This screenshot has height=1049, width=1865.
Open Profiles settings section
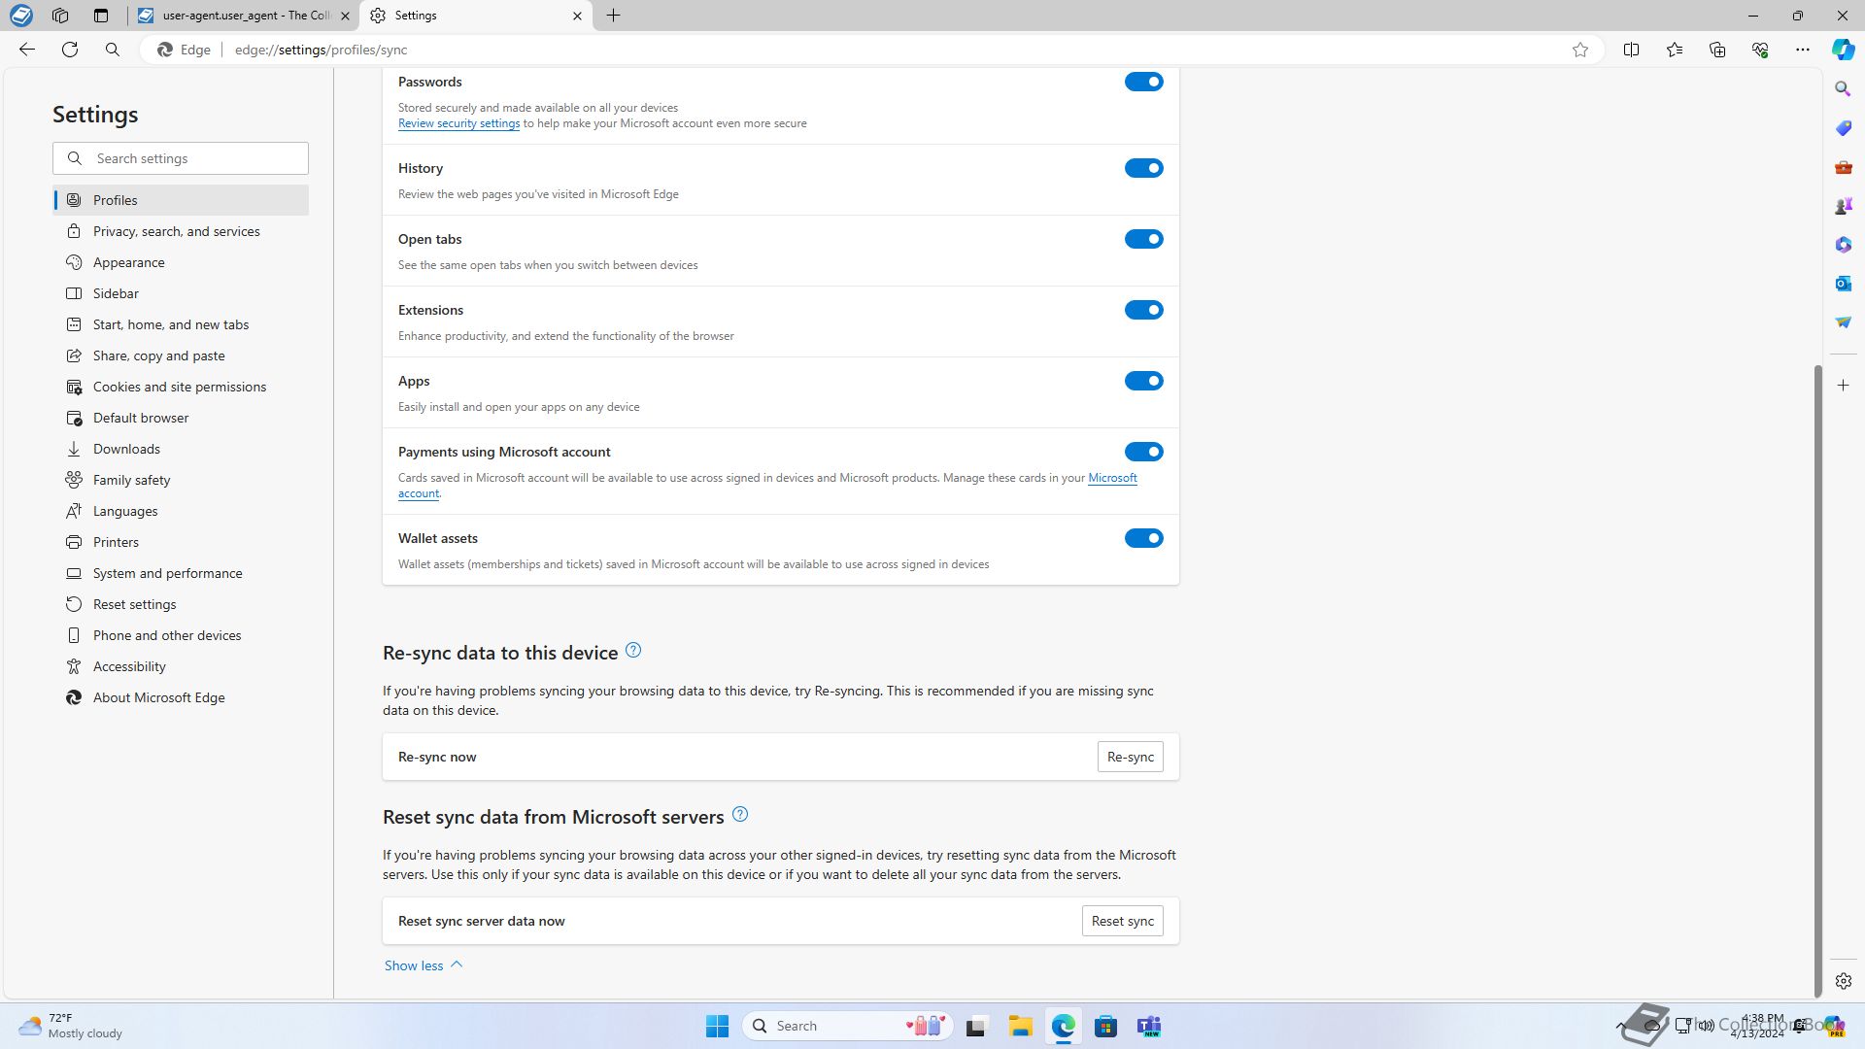coord(181,201)
